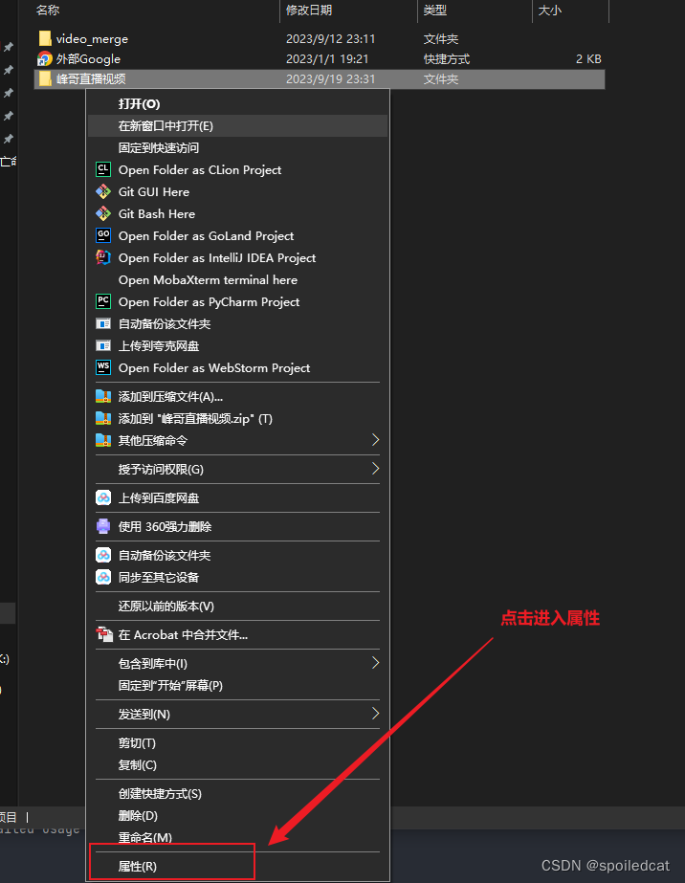Click archive icon beside 添加到压缩文件(A)...

103,396
